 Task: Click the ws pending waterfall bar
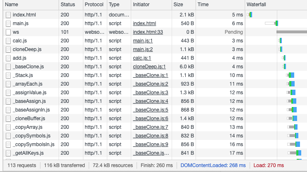[291, 32]
